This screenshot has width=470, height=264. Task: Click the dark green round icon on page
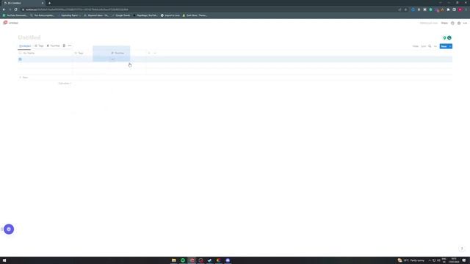pyautogui.click(x=449, y=37)
